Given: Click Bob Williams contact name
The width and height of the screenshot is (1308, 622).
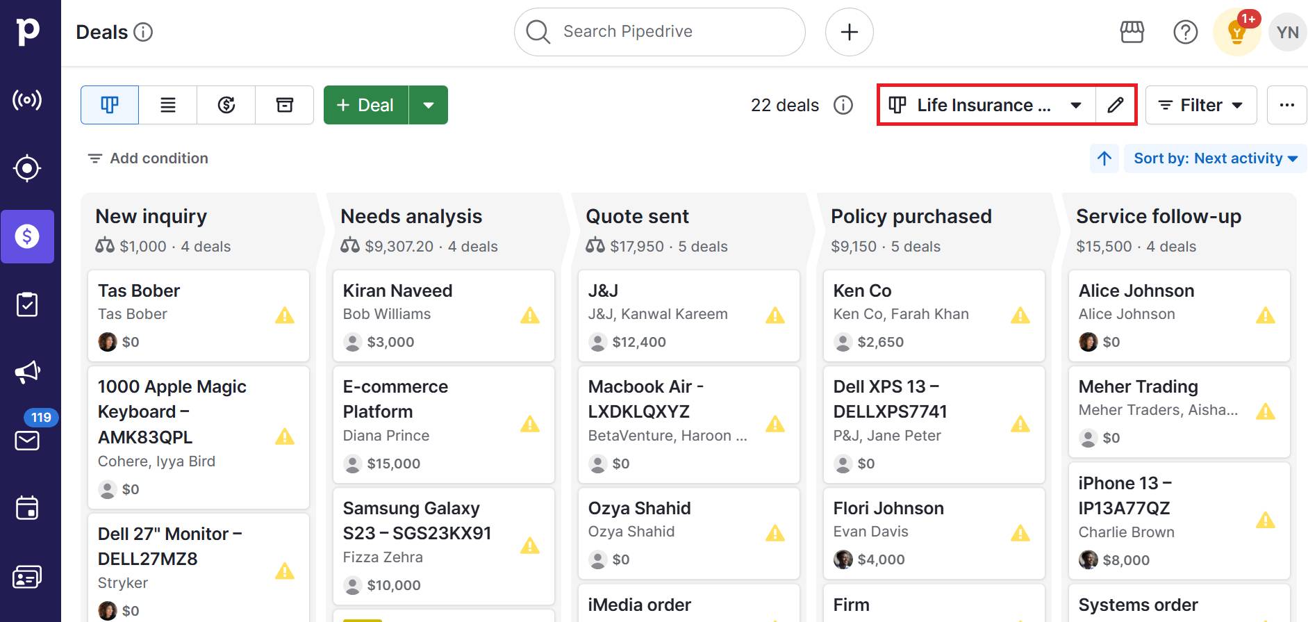Looking at the screenshot, I should (387, 314).
